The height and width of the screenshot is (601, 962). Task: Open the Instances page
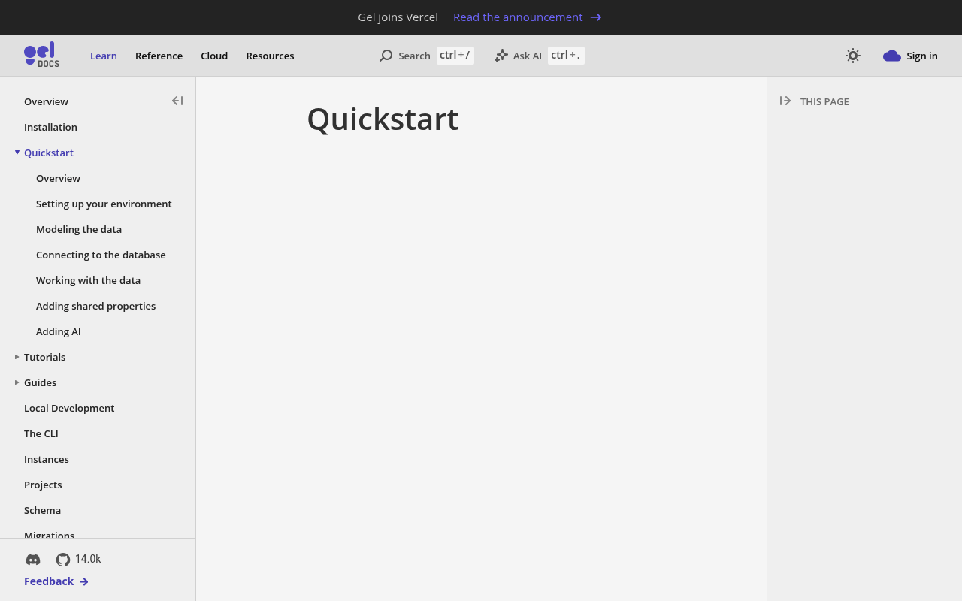tap(46, 459)
